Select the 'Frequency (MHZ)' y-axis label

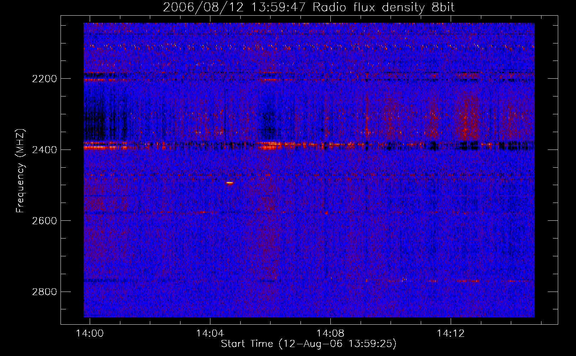(21, 171)
